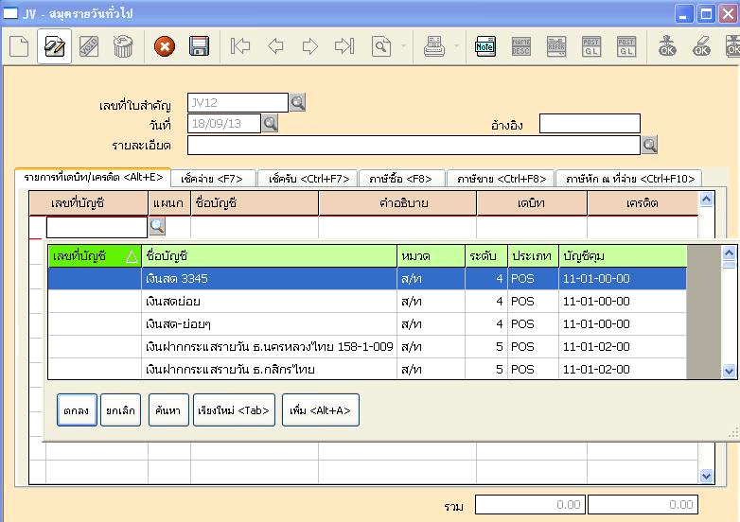Open the date picker beside 18/09/13

(270, 123)
